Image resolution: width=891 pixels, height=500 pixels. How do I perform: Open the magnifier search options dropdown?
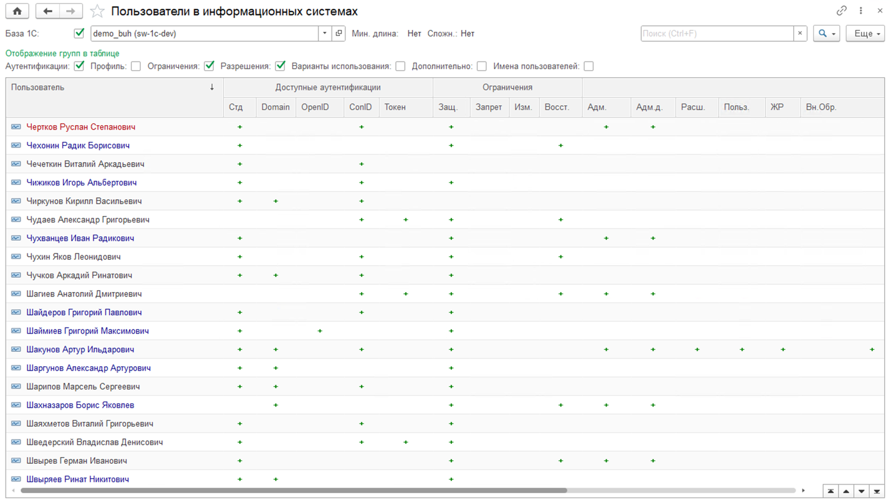[826, 34]
